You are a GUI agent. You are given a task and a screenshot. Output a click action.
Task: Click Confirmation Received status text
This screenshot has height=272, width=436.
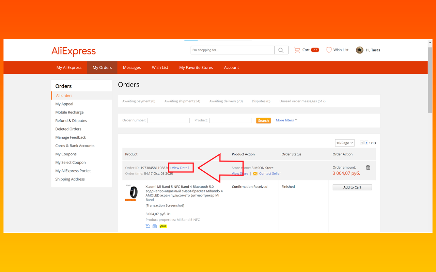click(x=250, y=187)
